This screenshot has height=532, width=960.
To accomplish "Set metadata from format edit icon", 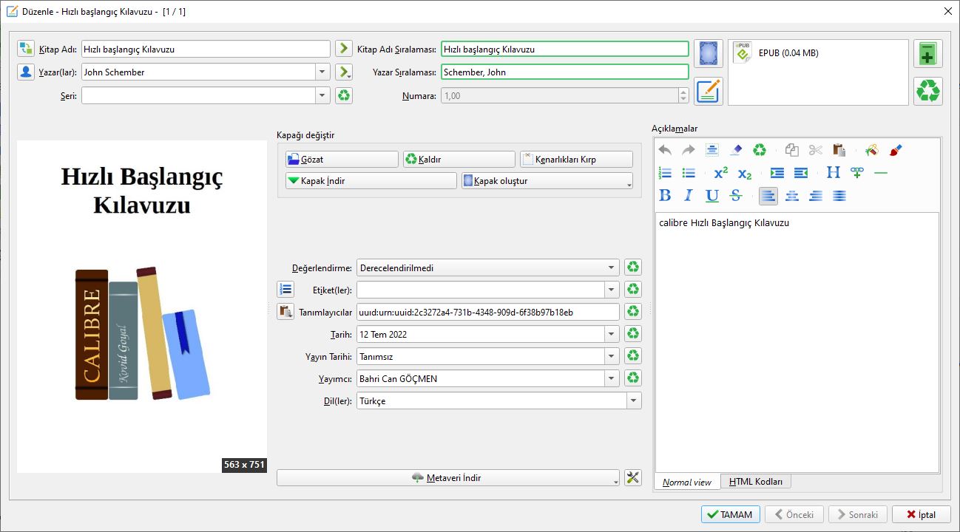I will (x=708, y=91).
